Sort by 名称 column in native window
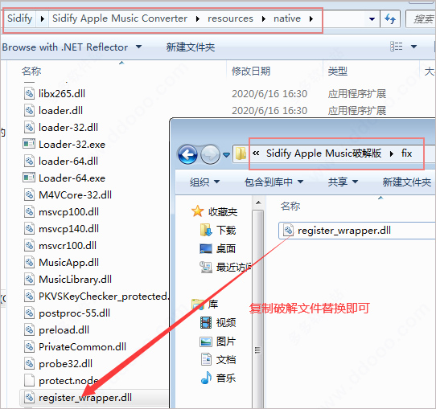Image resolution: width=436 pixels, height=409 pixels. coord(31,71)
